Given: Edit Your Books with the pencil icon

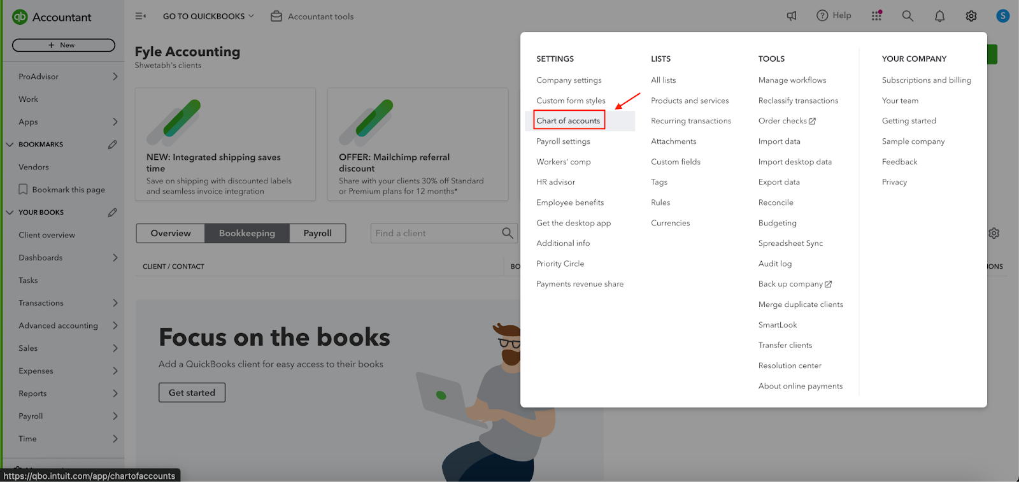Looking at the screenshot, I should click(113, 212).
